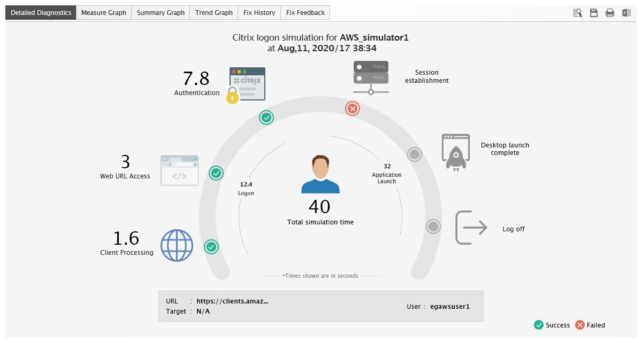
Task: Switch to the Detailed Diagnostics tab
Action: pyautogui.click(x=41, y=13)
